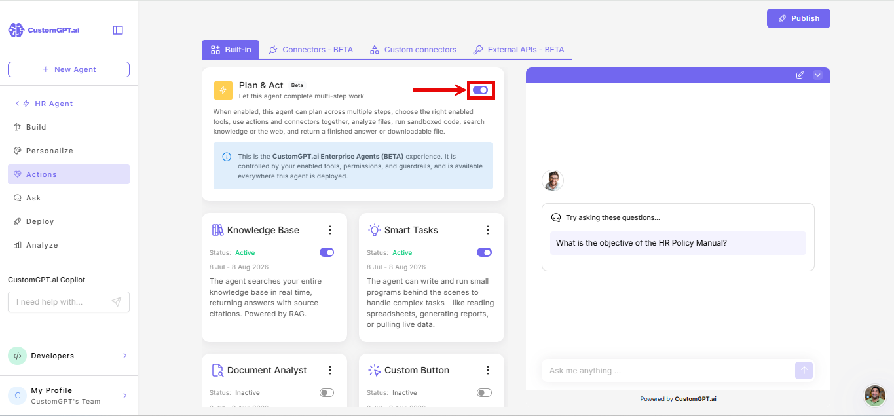Click the info icon in the Enterprise Agents notice
The image size is (894, 416).
pos(227,157)
